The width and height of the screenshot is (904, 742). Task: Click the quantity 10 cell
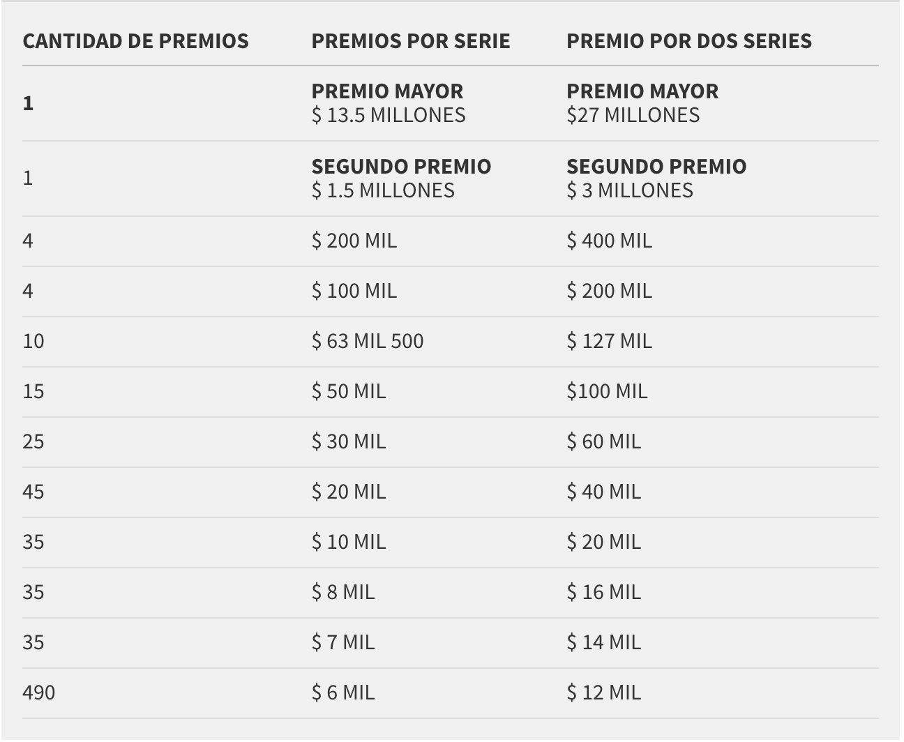[33, 341]
